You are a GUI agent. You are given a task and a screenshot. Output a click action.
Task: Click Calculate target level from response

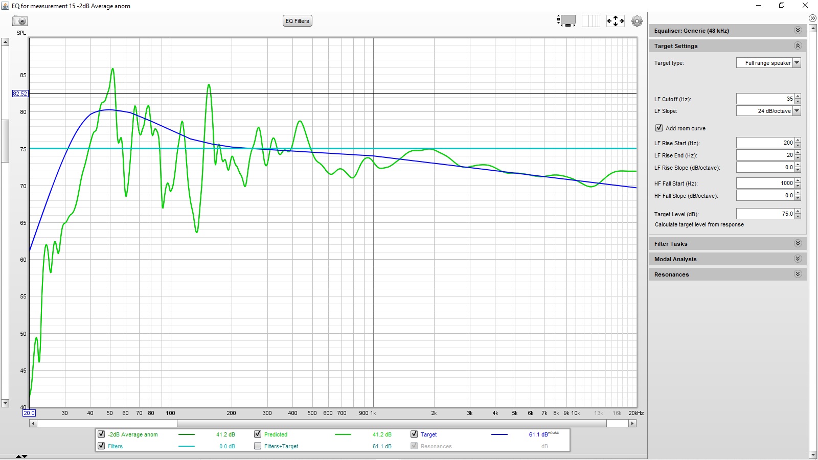699,224
